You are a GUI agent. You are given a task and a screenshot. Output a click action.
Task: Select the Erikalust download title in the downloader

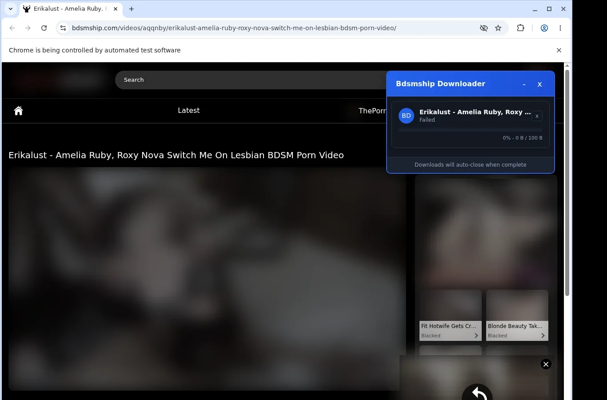[475, 112]
